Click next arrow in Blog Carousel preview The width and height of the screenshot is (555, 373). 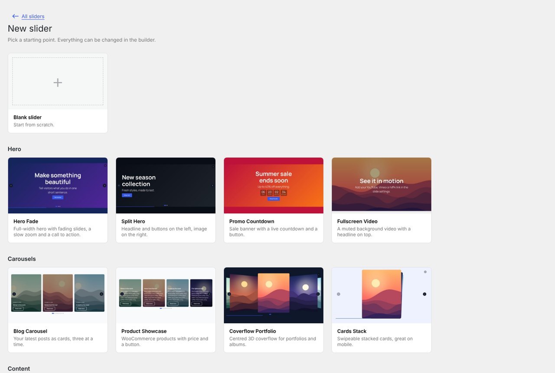tap(101, 294)
